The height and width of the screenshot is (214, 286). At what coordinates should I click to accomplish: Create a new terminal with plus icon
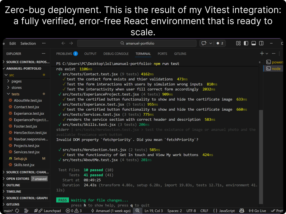262,53
